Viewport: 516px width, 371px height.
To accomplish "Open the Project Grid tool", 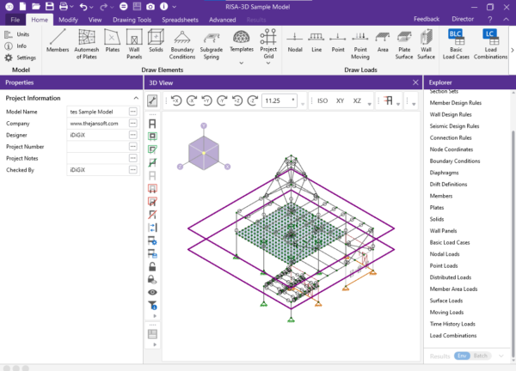I will tap(268, 45).
